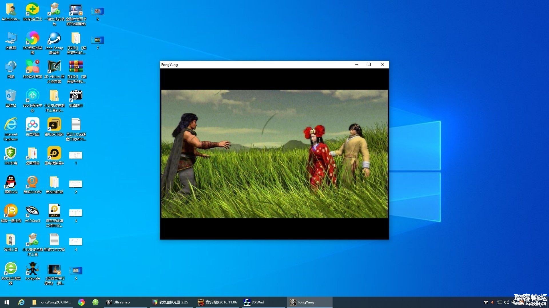
Task: Switch to 软媒虚拟光驱 2.25 taskbar window
Action: coord(171,302)
